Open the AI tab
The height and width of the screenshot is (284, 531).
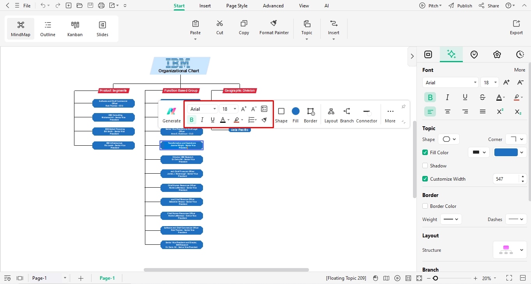(326, 6)
